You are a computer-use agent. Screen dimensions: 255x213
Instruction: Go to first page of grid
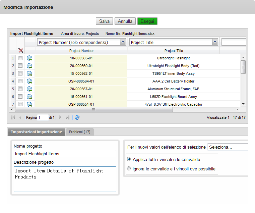[13, 117]
